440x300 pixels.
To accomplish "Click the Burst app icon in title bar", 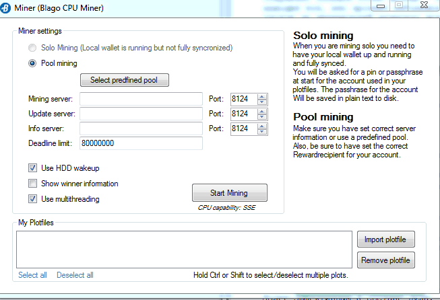I will tap(5, 8).
